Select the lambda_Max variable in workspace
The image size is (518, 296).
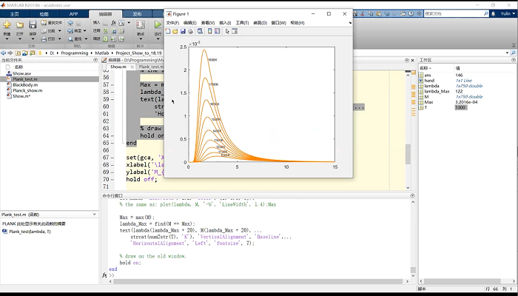click(x=437, y=91)
